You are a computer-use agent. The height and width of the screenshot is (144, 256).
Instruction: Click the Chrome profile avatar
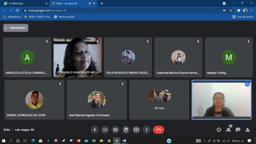coord(245,11)
